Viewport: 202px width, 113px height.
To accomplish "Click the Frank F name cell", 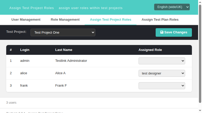I will pos(61,85).
